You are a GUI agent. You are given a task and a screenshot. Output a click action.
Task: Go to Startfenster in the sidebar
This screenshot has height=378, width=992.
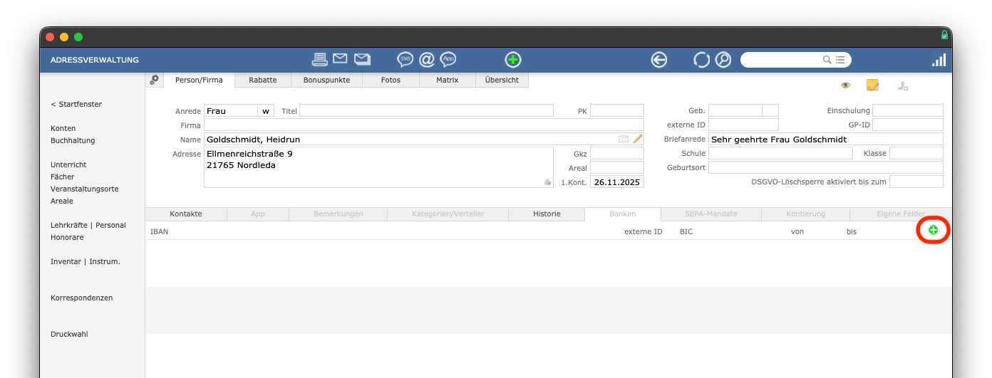pos(76,105)
